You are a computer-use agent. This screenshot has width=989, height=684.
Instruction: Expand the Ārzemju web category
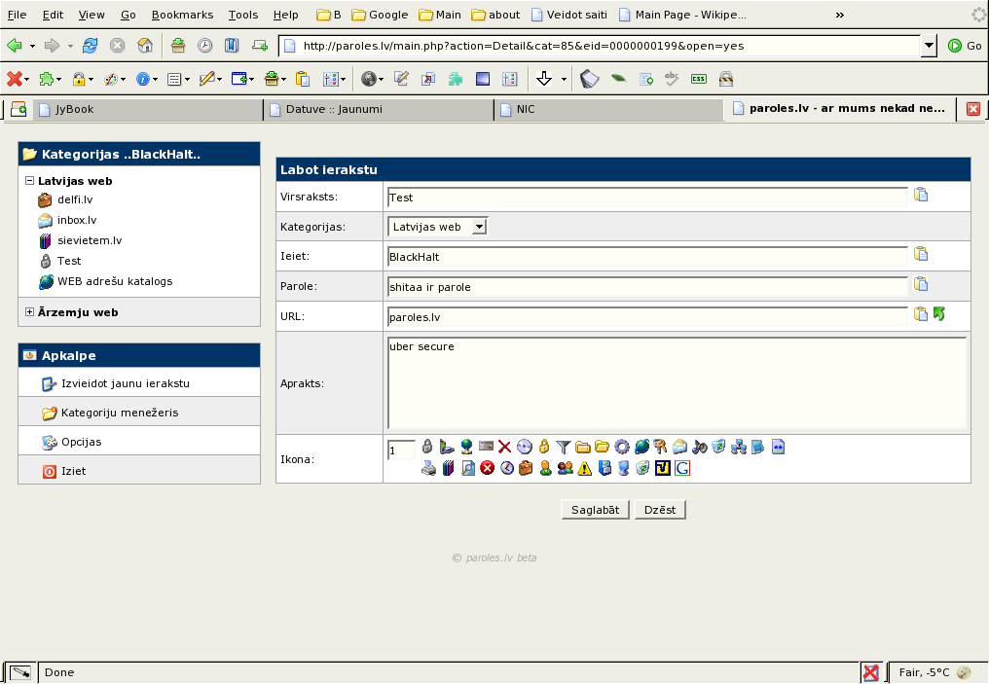[x=29, y=311]
